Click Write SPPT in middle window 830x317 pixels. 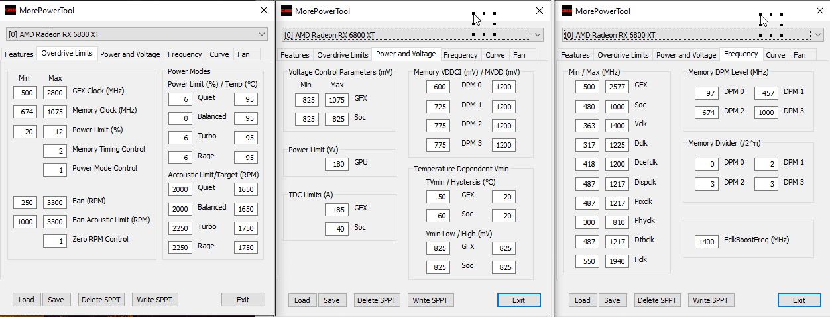click(x=430, y=300)
